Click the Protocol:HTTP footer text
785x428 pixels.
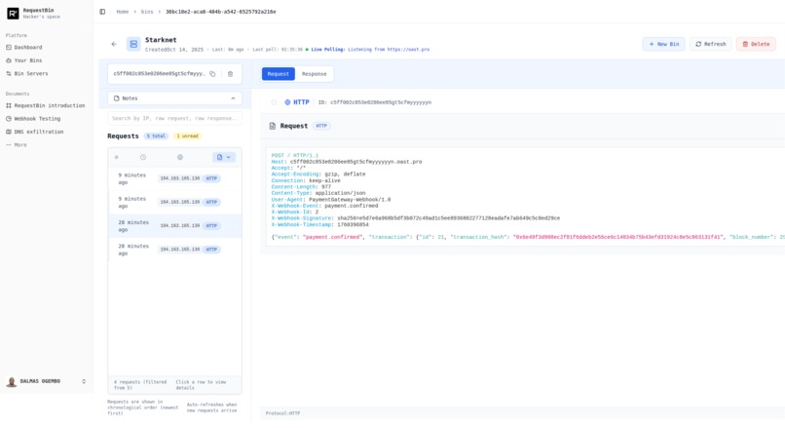pos(282,413)
